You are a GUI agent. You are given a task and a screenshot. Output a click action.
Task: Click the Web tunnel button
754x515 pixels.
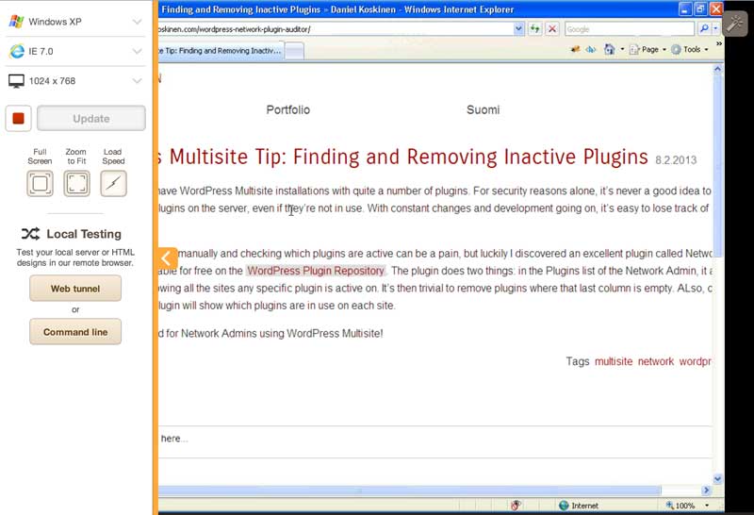tap(75, 289)
